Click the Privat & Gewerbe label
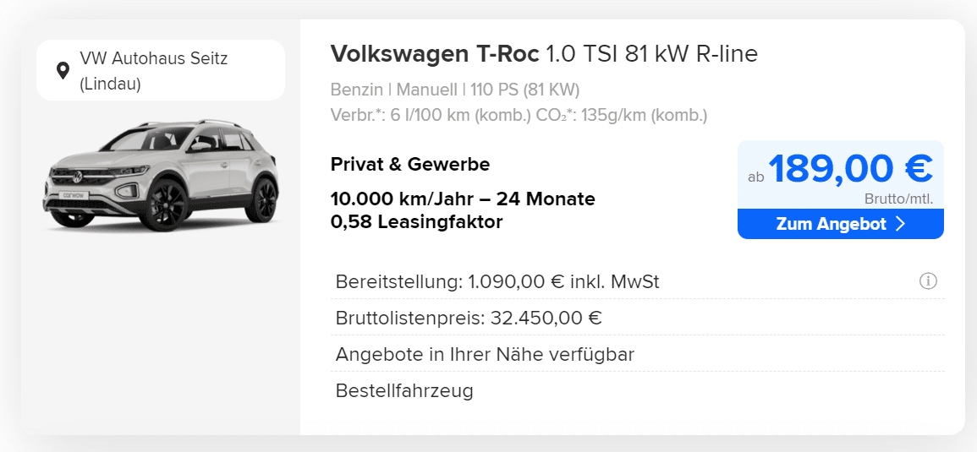977x452 pixels. click(410, 165)
